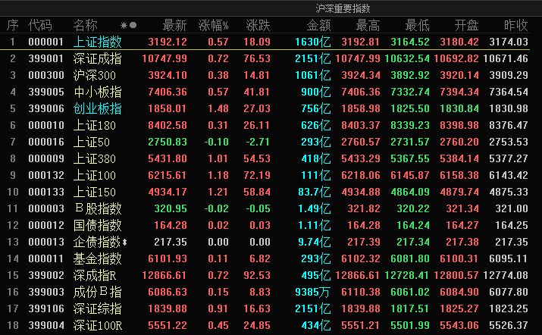Sort by the 最新 column header
This screenshot has width=542, height=335.
tap(174, 25)
